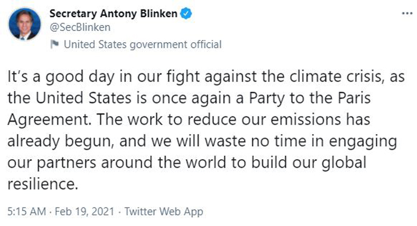417x226 pixels.
Task: Click the words Paris in the tweet
Action: tap(354, 98)
